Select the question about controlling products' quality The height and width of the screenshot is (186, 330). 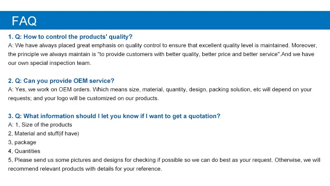(x=70, y=37)
